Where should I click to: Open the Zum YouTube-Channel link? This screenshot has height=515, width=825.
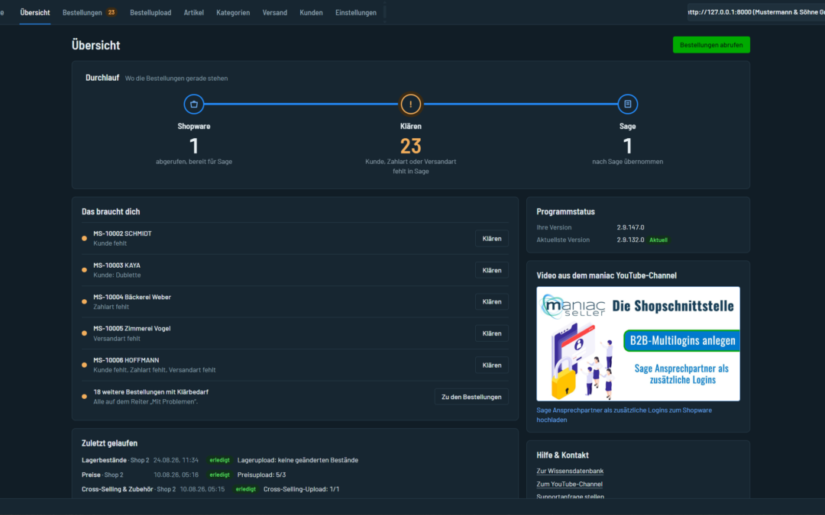pyautogui.click(x=569, y=484)
